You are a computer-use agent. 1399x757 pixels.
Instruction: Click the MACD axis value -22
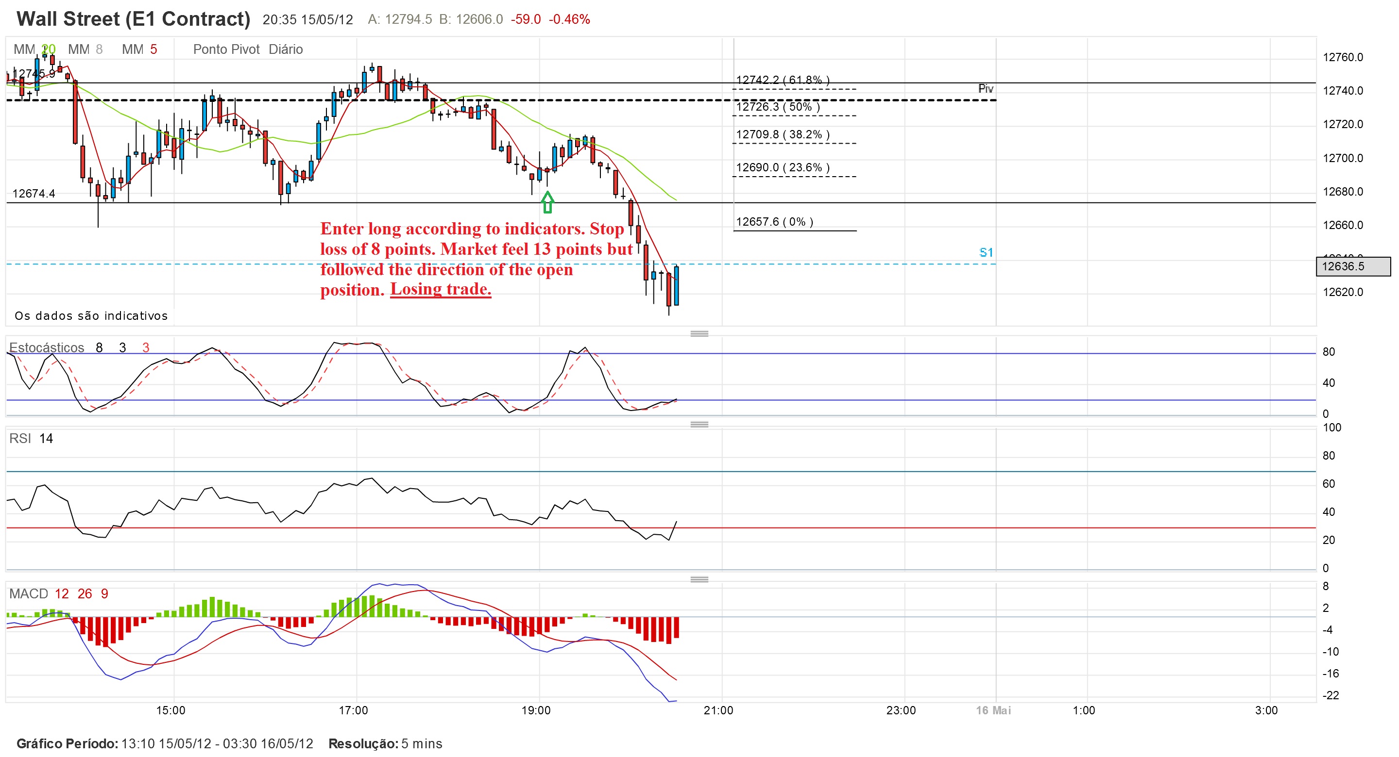1331,696
